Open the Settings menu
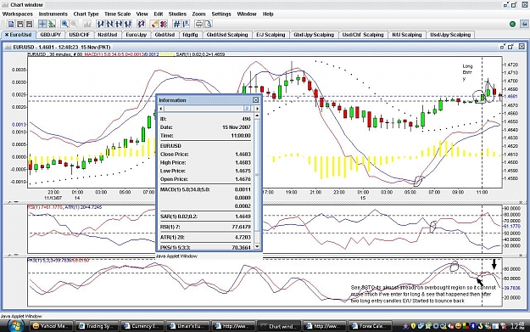Screen dimensions: 530x332 (x=221, y=14)
